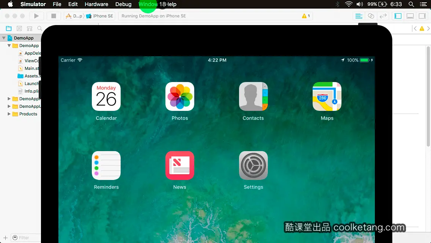This screenshot has height=243, width=431.
Task: Select Assets.xcassets in navigator
Action: [29, 76]
